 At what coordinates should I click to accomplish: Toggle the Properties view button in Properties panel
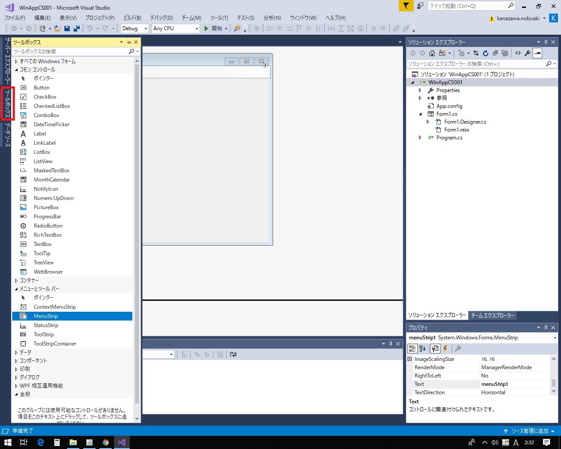tap(435, 349)
